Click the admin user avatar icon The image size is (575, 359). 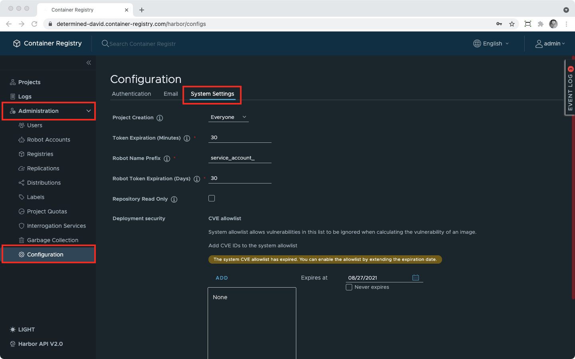tap(539, 44)
